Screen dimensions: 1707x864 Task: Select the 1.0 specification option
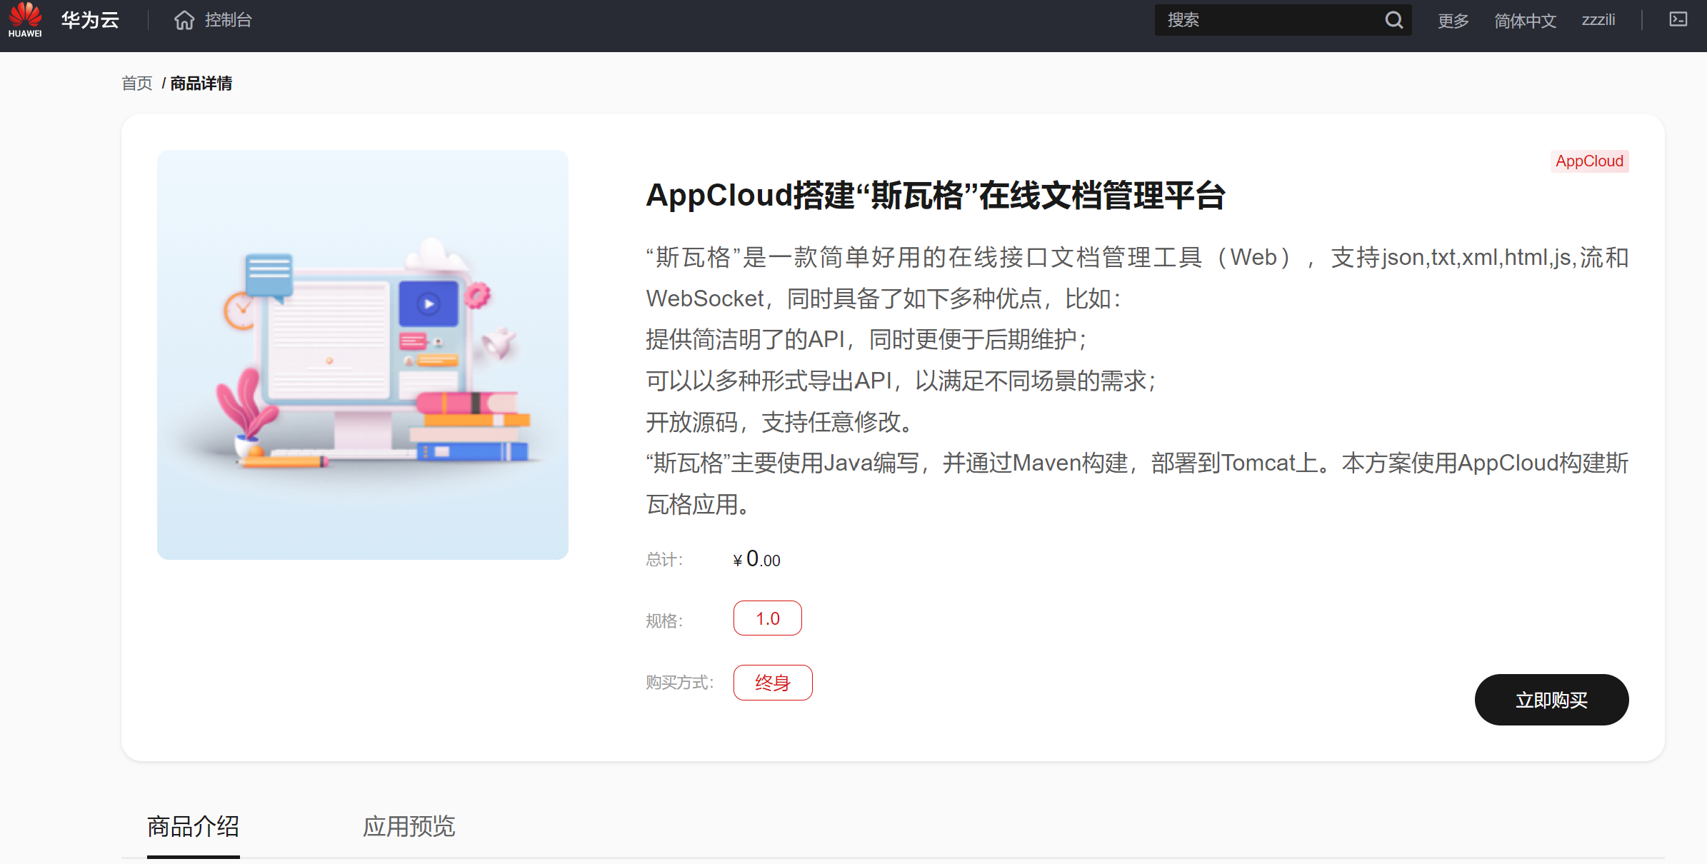click(767, 618)
